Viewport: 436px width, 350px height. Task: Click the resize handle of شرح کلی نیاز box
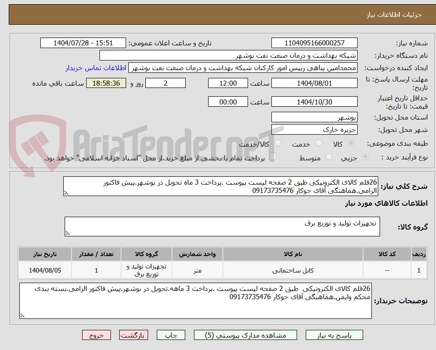click(66, 192)
